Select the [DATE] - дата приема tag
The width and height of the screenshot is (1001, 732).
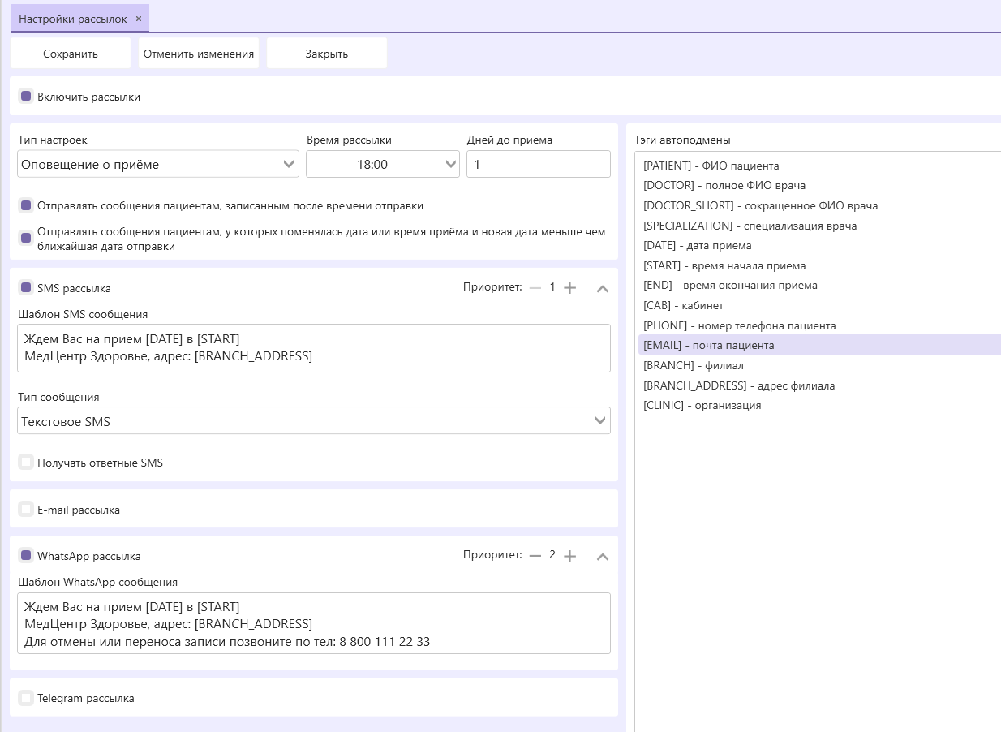[x=819, y=245]
